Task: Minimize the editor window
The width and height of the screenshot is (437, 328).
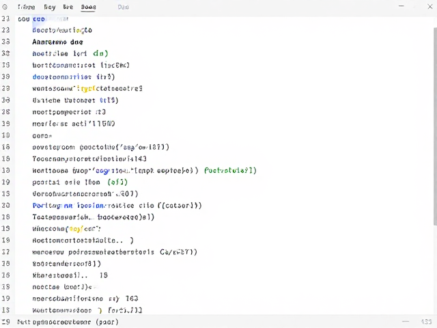Action: point(401,6)
